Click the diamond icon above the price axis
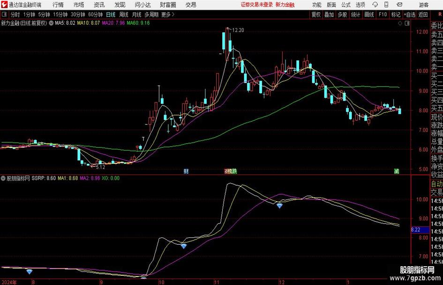443x285 pixels. [x=400, y=23]
